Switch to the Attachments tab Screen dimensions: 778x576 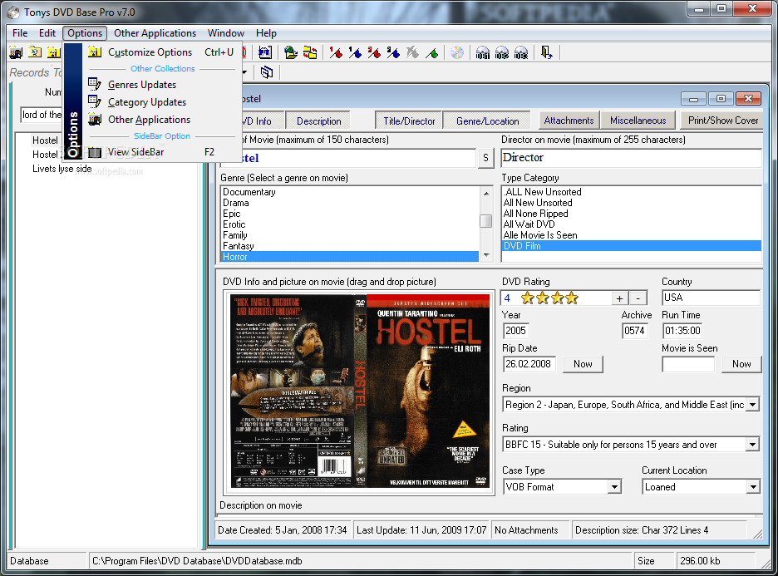569,120
